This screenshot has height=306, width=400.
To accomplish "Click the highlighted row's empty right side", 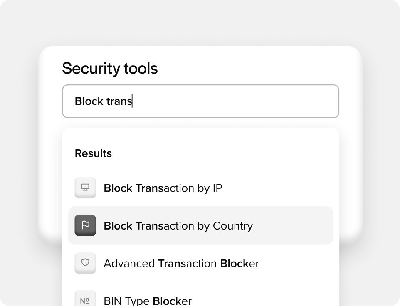I will [294, 225].
